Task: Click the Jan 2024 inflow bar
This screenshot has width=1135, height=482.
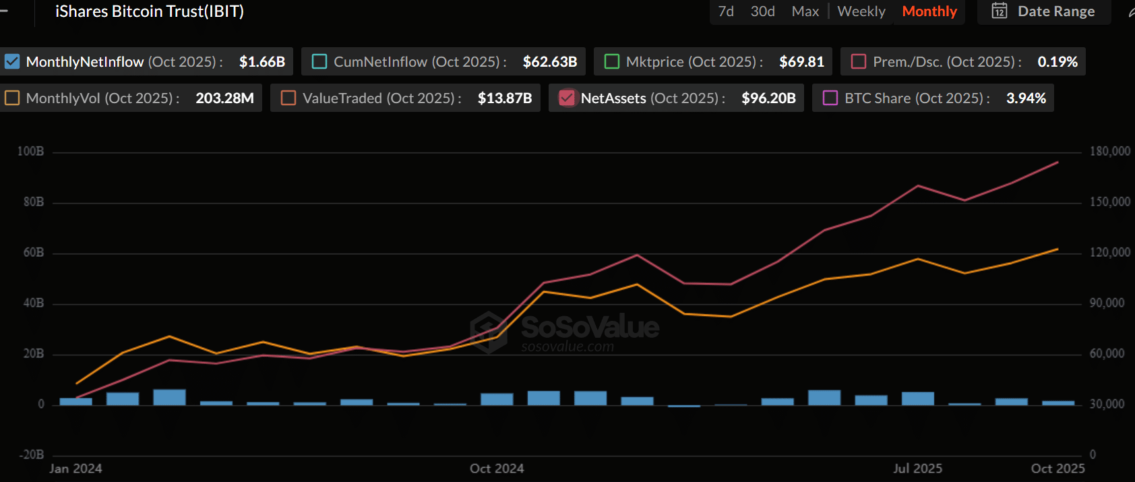Action: click(75, 401)
